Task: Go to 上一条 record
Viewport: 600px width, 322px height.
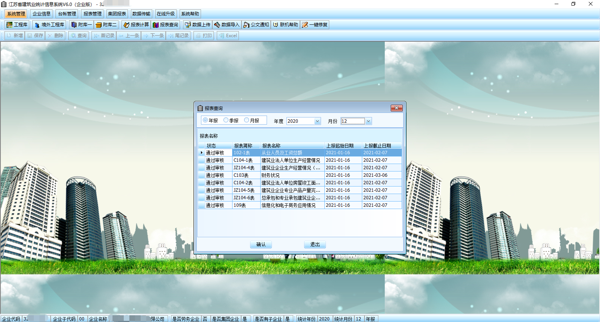Action: point(129,36)
